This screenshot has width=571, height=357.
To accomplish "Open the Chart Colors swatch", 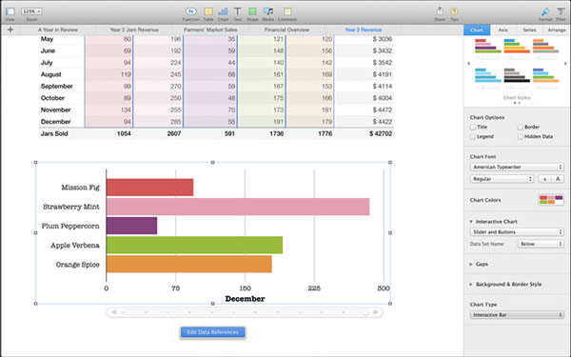I will click(551, 200).
